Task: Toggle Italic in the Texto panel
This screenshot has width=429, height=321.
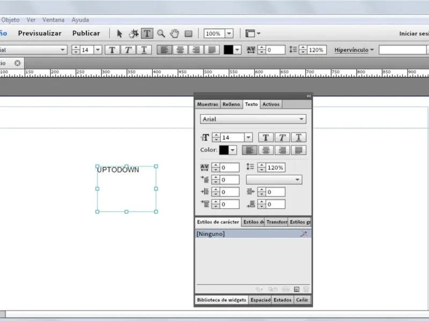Action: (282, 137)
